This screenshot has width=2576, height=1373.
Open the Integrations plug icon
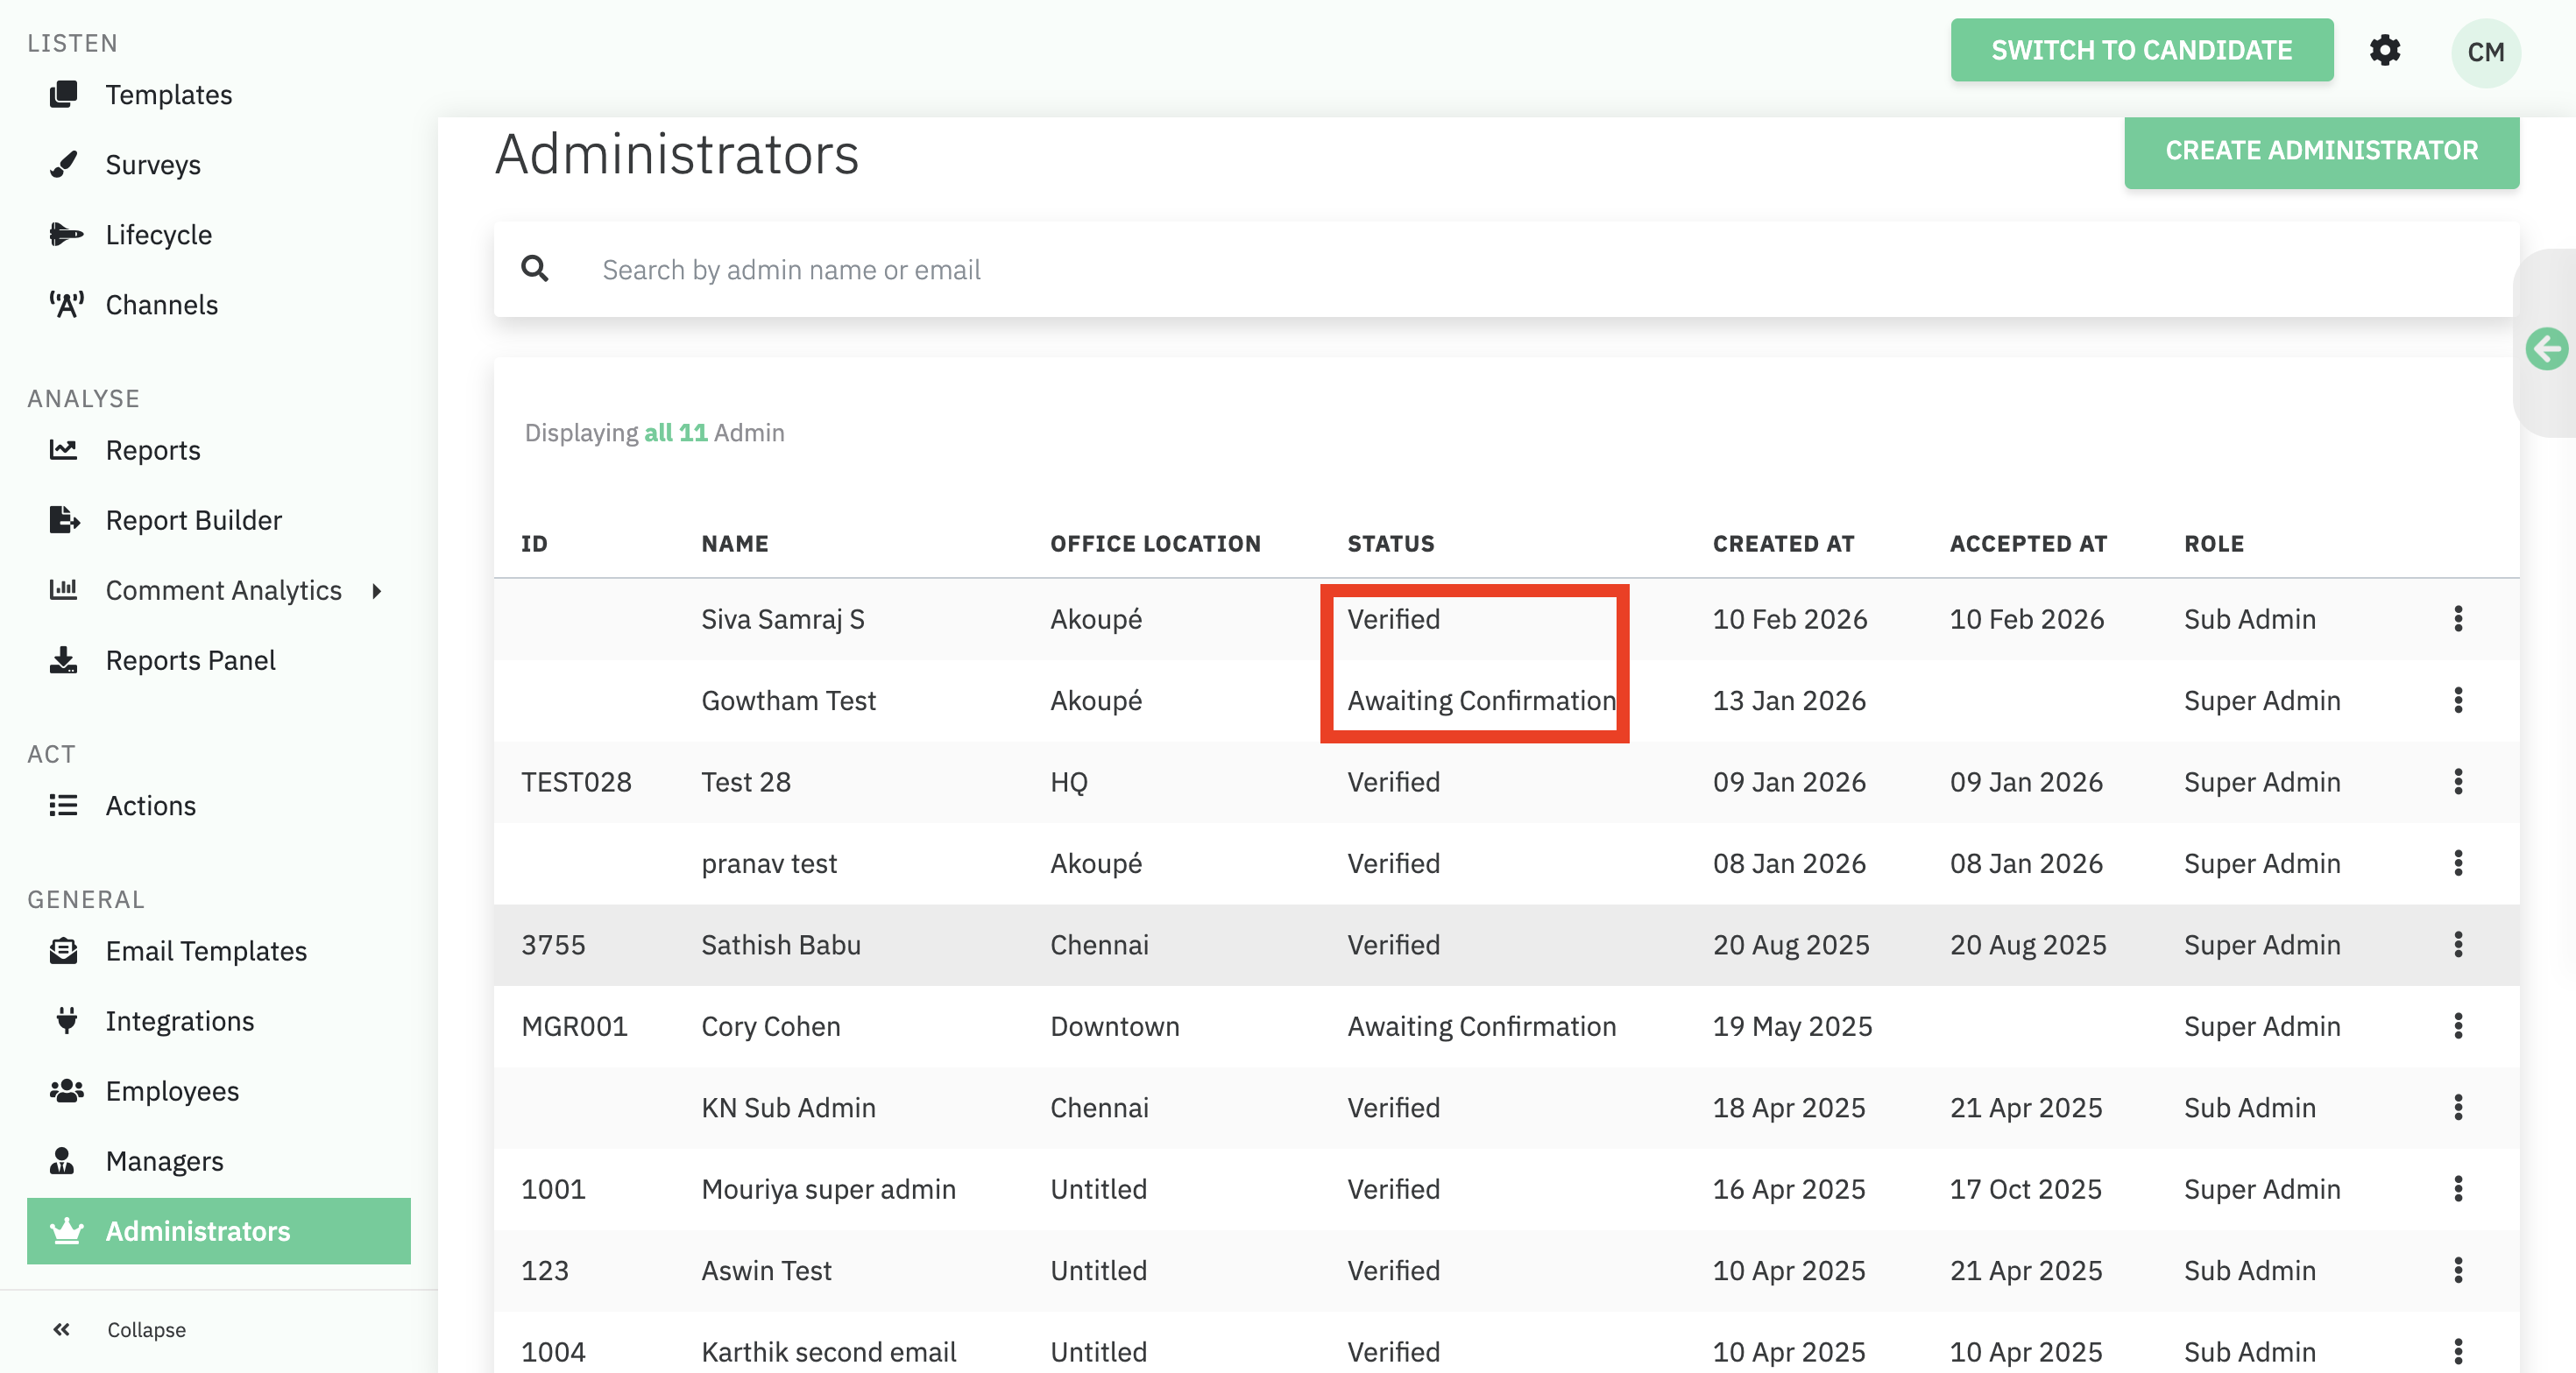click(66, 1021)
